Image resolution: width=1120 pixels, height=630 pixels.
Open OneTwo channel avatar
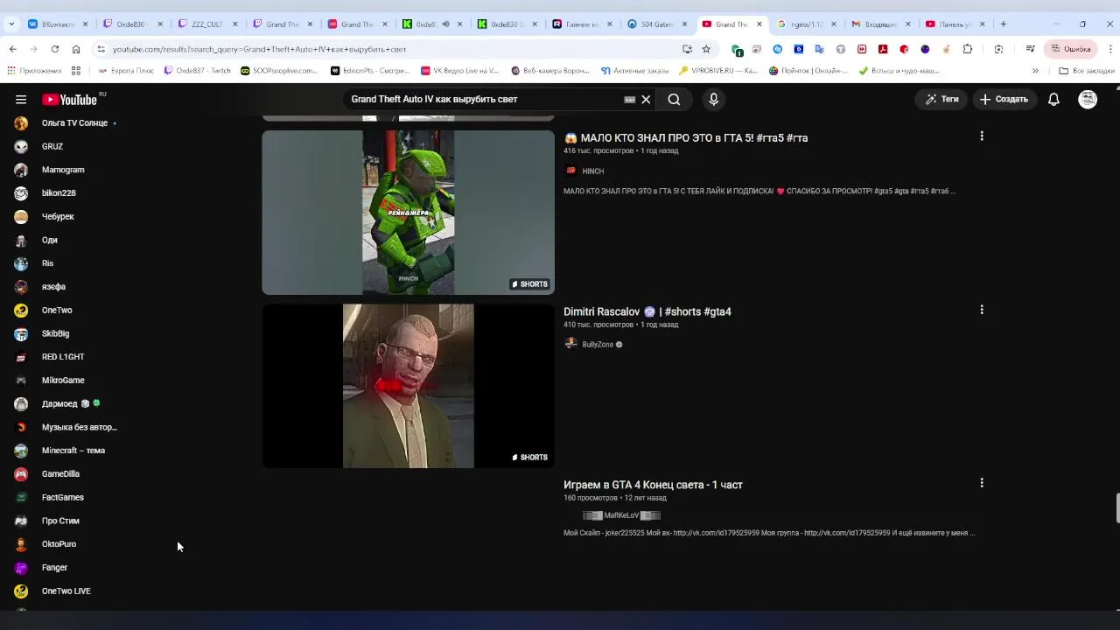pyautogui.click(x=21, y=311)
